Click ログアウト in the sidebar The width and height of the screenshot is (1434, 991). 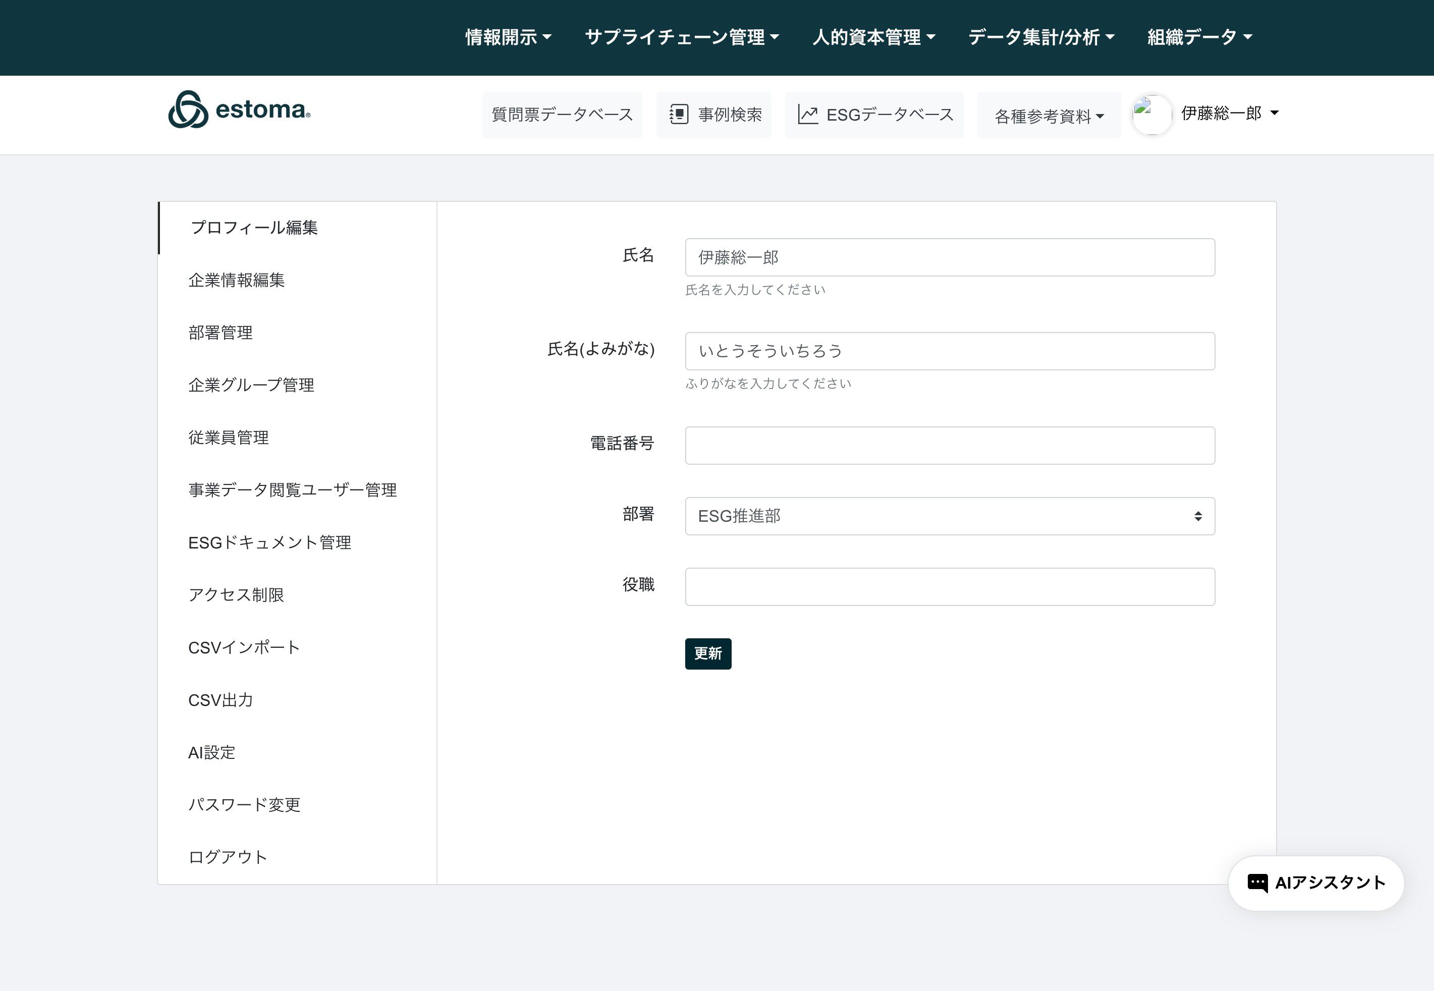(x=228, y=857)
